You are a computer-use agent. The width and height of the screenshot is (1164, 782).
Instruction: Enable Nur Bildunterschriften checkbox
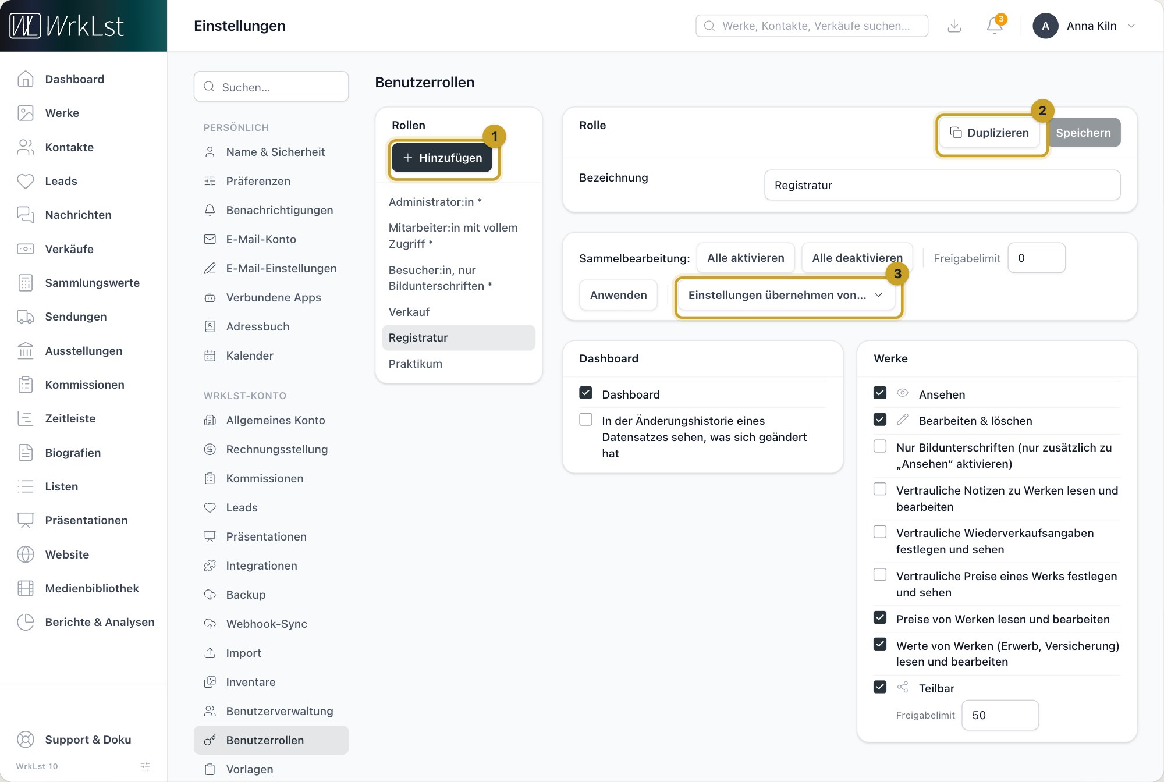pos(880,446)
